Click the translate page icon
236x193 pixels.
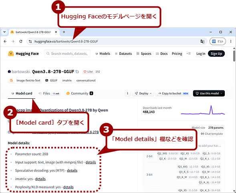(x=202, y=42)
